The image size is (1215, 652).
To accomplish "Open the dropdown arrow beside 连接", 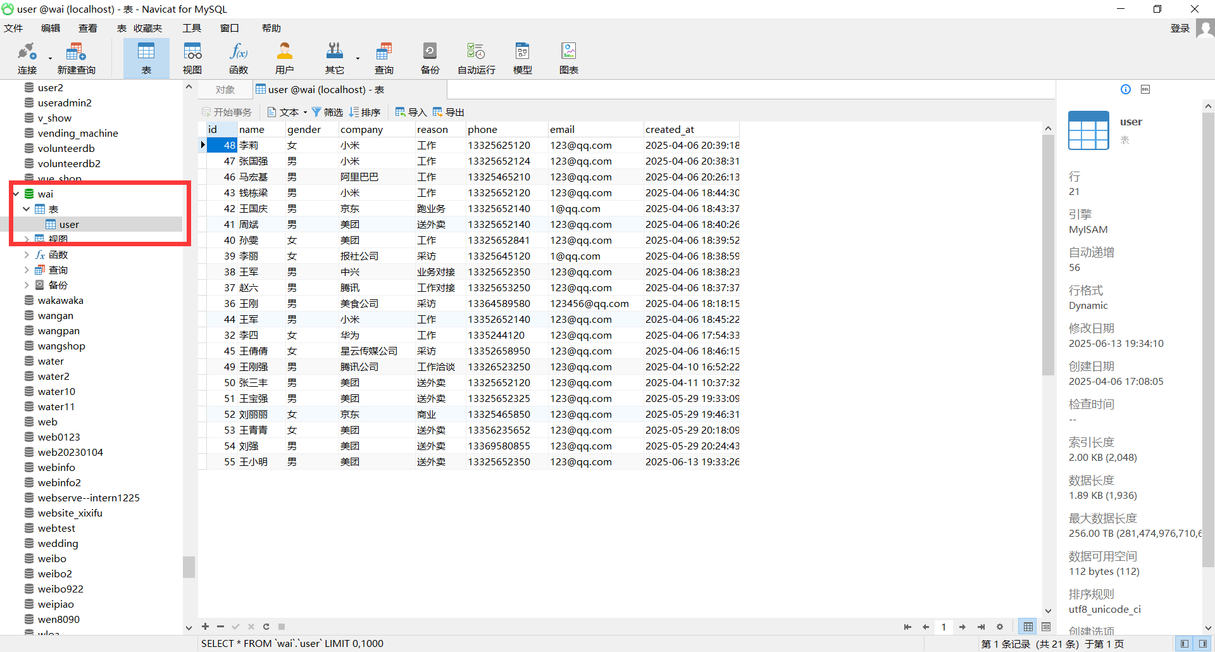I will (50, 59).
